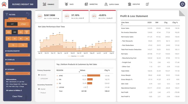Click the BM column header in P&L table
Image resolution: width=188 pixels, height=104 pixels.
click(x=157, y=22)
